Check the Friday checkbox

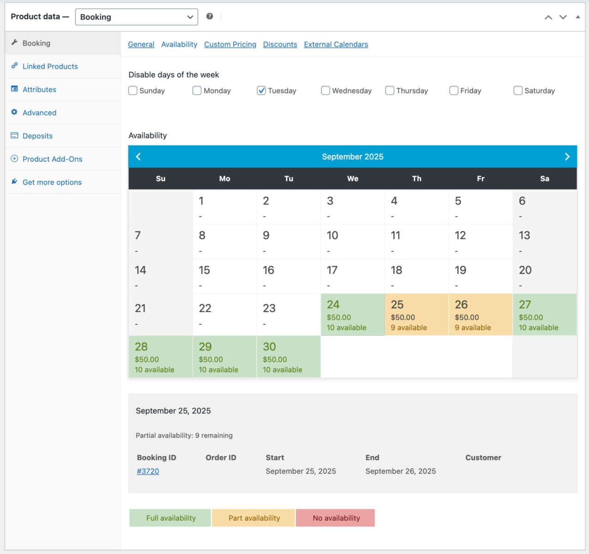click(x=454, y=90)
